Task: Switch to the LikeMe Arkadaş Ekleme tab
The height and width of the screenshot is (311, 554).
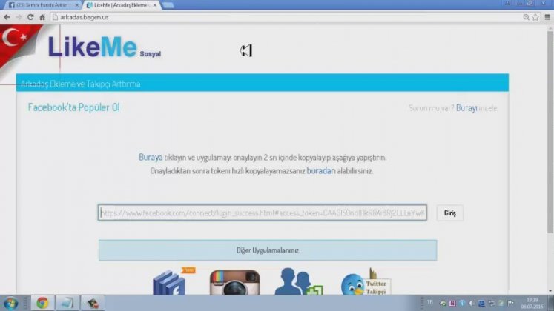Action: (120, 5)
